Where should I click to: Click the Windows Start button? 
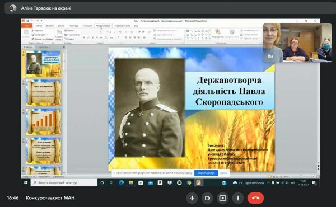point(26,182)
